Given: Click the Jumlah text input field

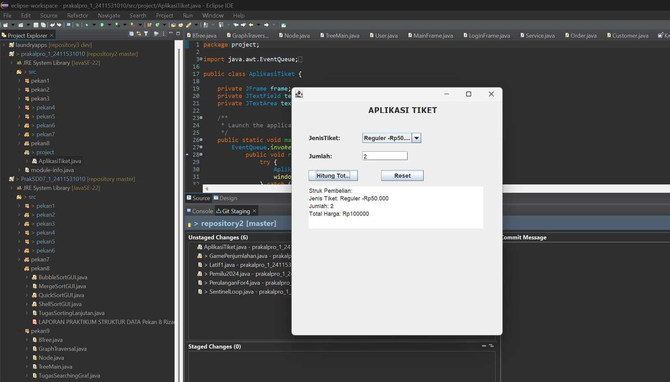Looking at the screenshot, I should click(x=384, y=156).
